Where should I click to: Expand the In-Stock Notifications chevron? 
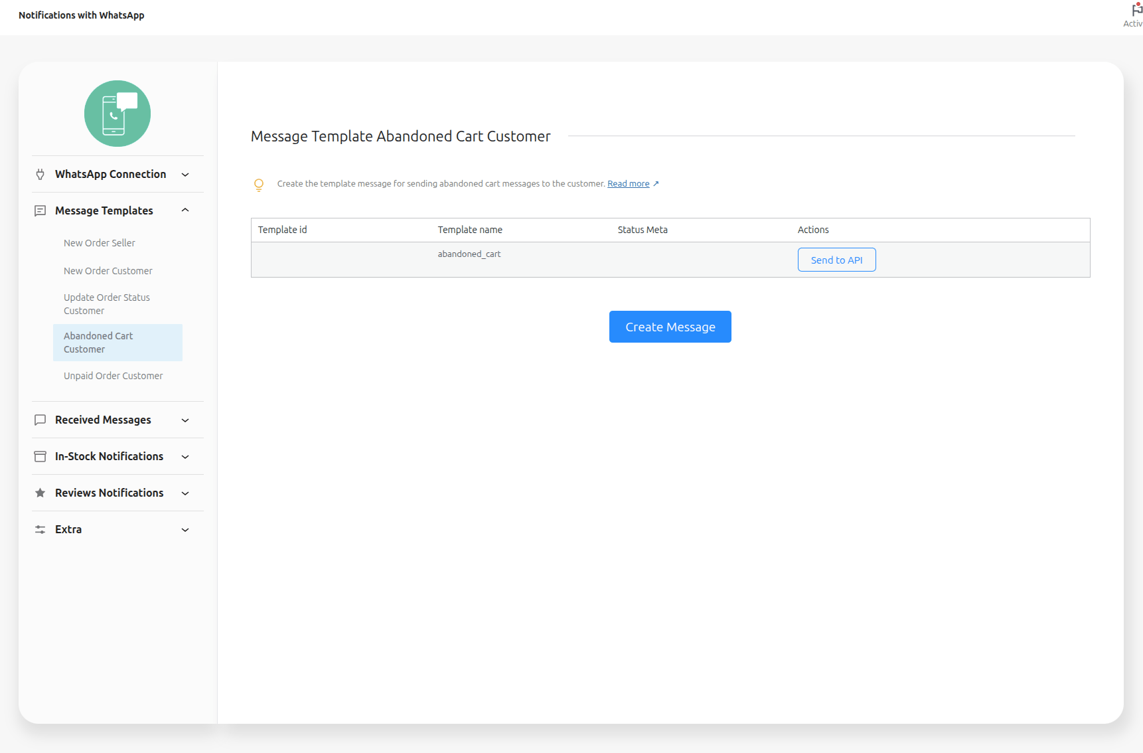coord(185,457)
